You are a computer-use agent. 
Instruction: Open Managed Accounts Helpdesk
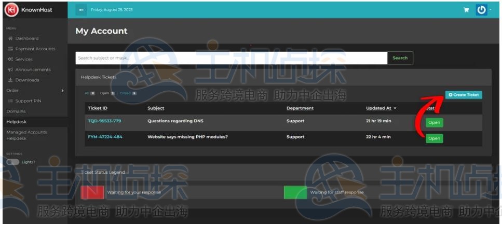[x=27, y=135]
